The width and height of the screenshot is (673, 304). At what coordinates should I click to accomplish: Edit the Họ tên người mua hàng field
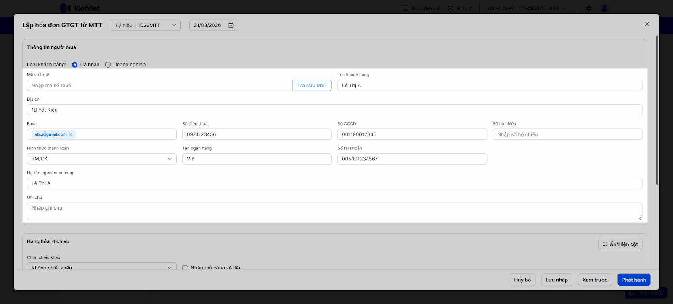click(x=334, y=183)
